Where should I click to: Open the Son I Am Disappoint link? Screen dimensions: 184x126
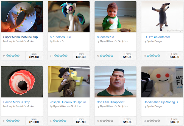111,102
